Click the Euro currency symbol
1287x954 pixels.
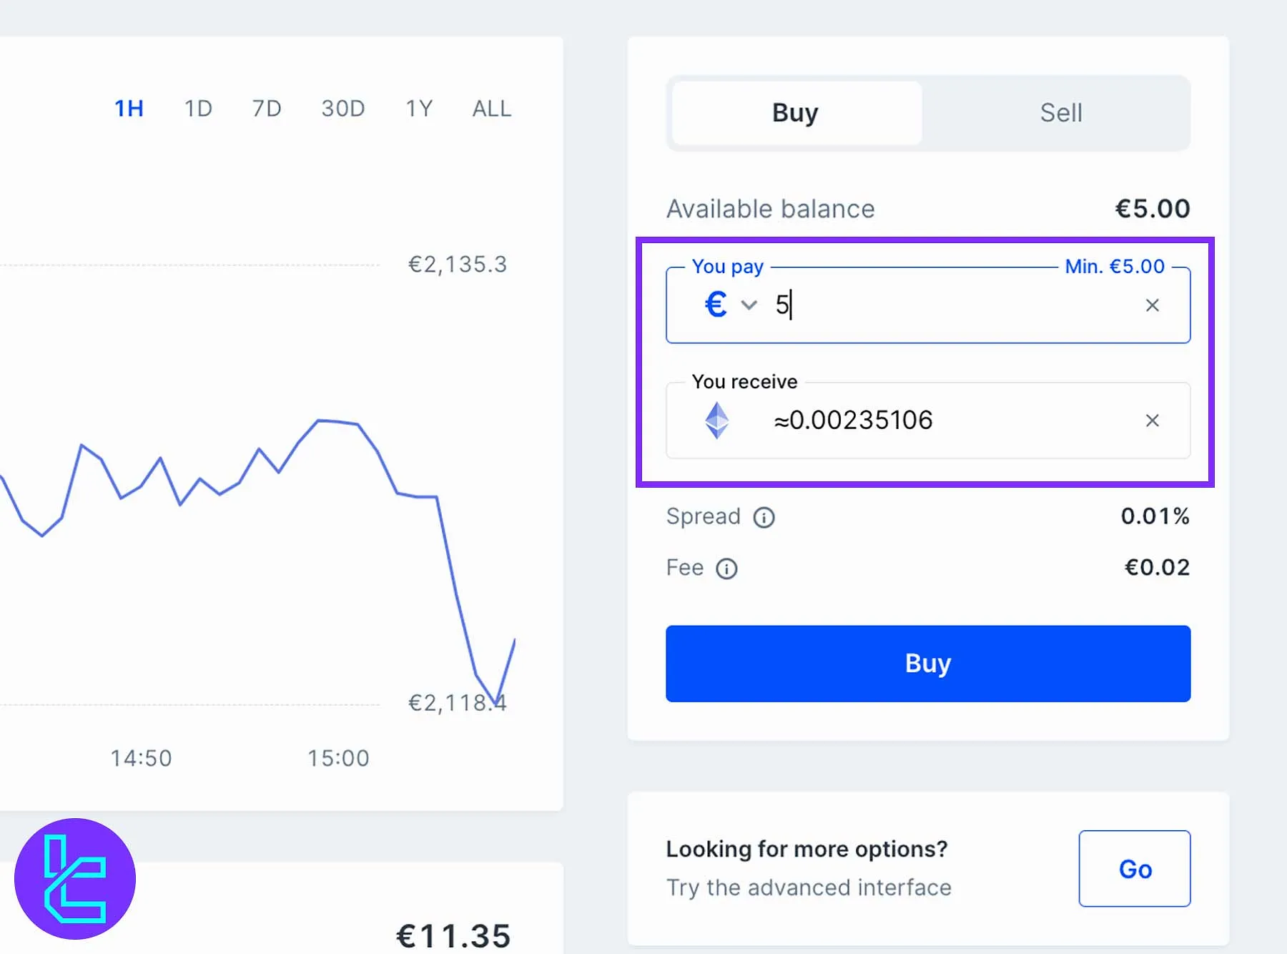[716, 305]
